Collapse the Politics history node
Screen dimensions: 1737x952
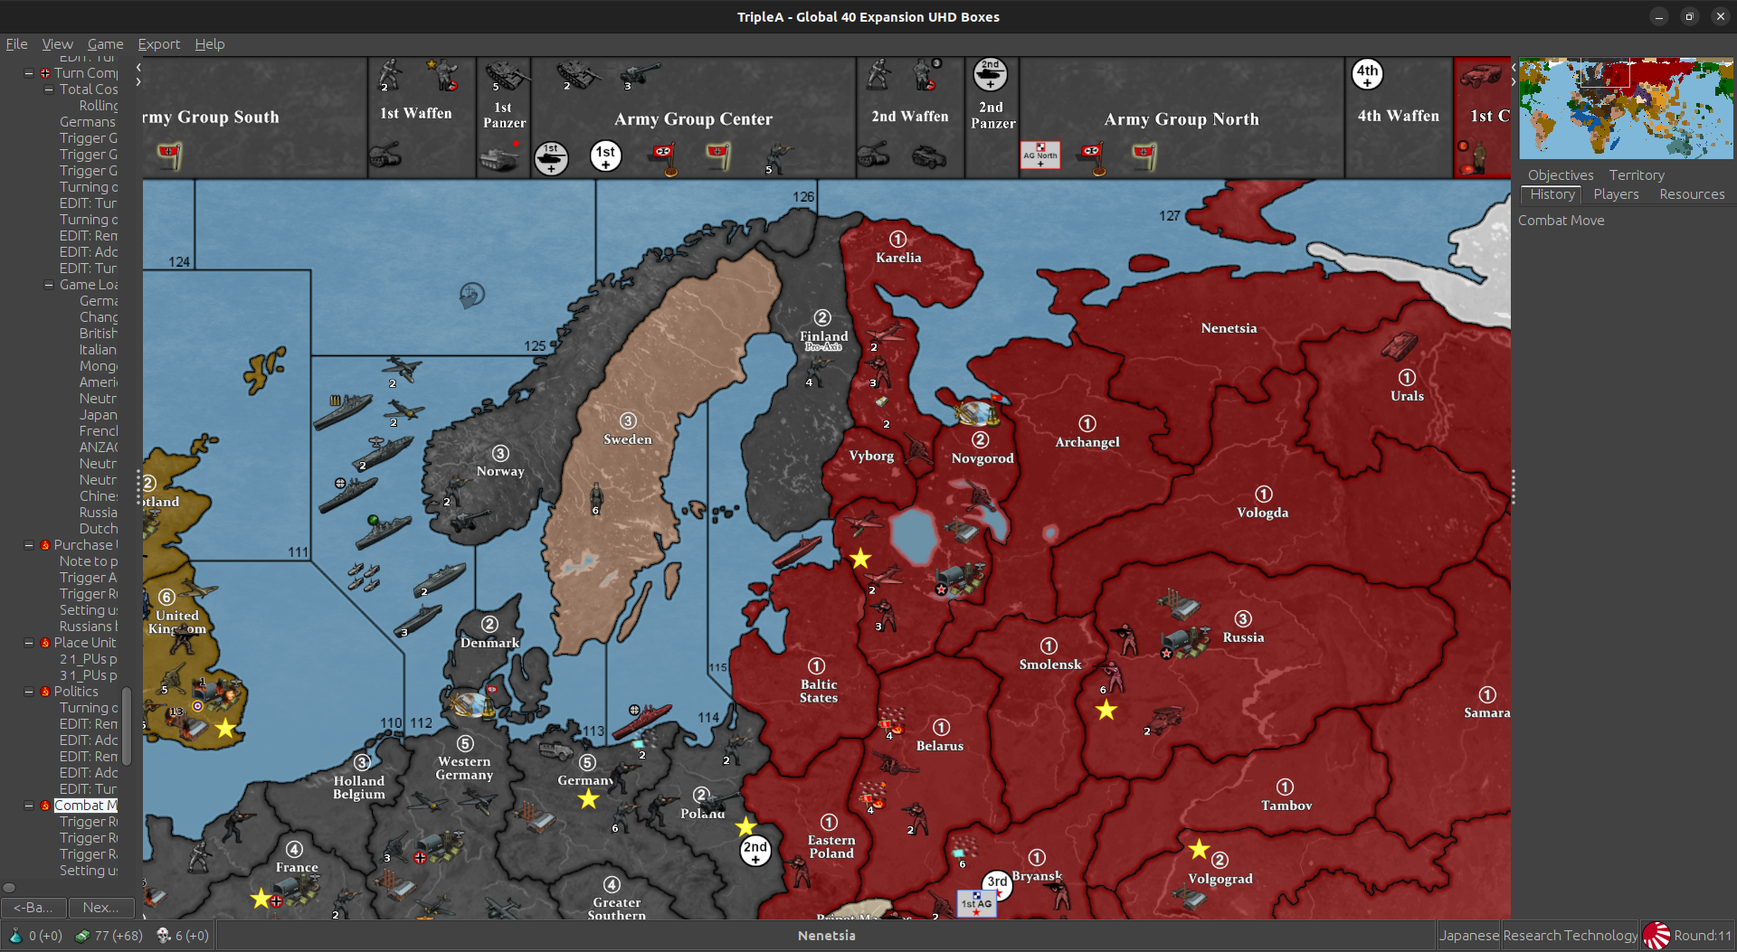[29, 692]
